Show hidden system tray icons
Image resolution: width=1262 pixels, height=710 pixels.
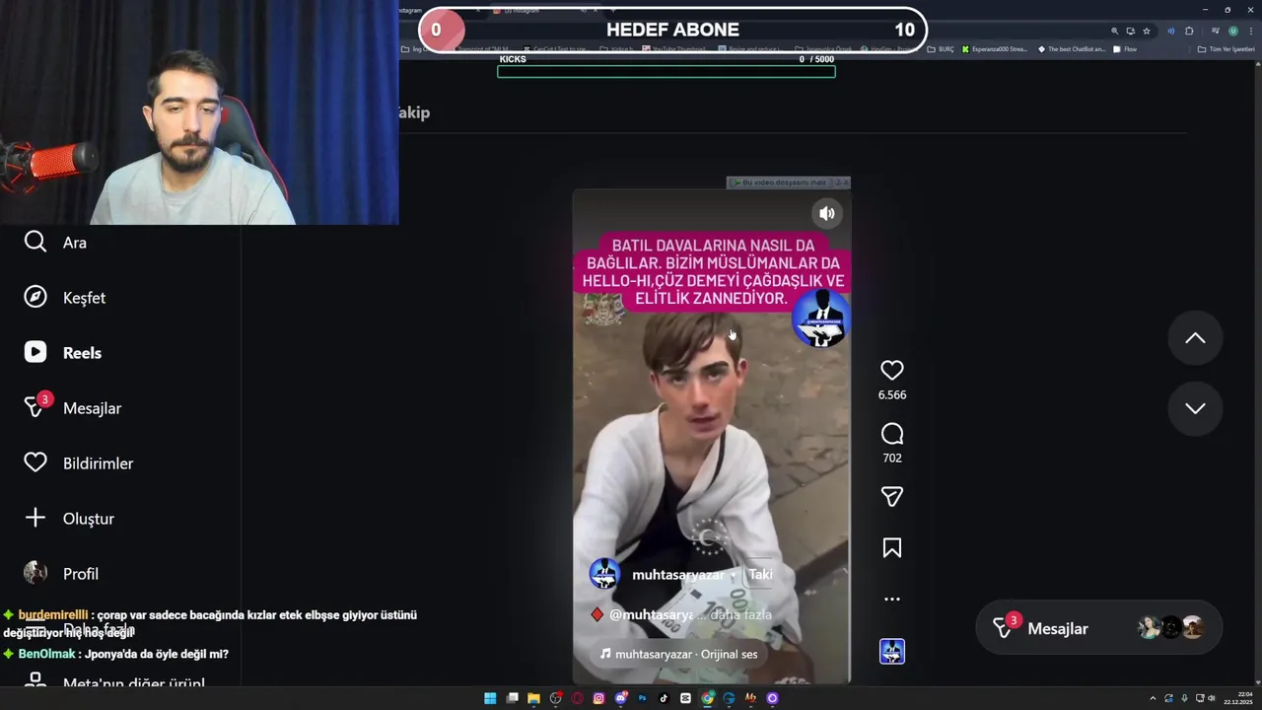tap(1153, 698)
